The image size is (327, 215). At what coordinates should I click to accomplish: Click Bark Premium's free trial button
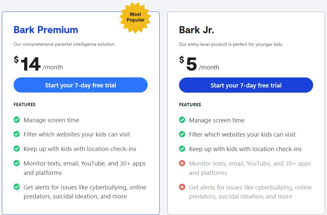coord(80,85)
